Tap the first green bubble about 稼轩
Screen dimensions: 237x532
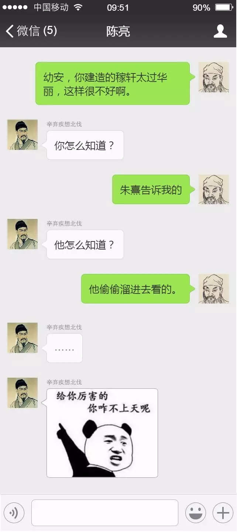[113, 83]
